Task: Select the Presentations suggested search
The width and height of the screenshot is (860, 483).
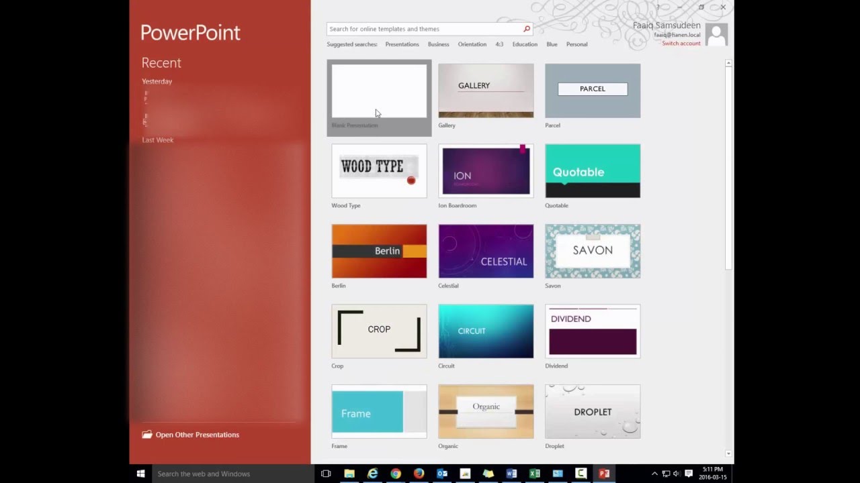Action: (x=402, y=44)
